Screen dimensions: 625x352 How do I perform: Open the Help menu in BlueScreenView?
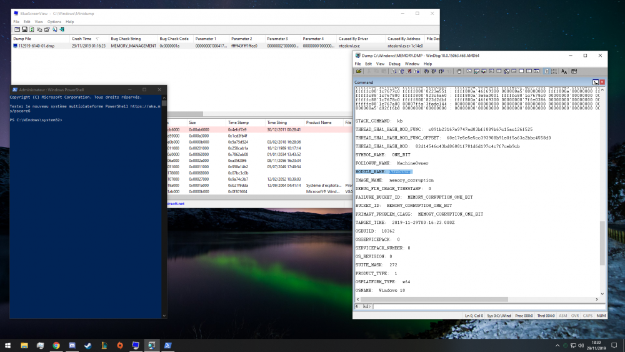70,22
